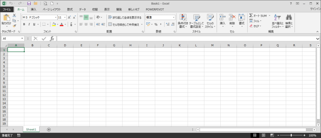This screenshot has height=138, width=321.
Task: Click the zoom slider handle in status bar
Action: pos(291,135)
